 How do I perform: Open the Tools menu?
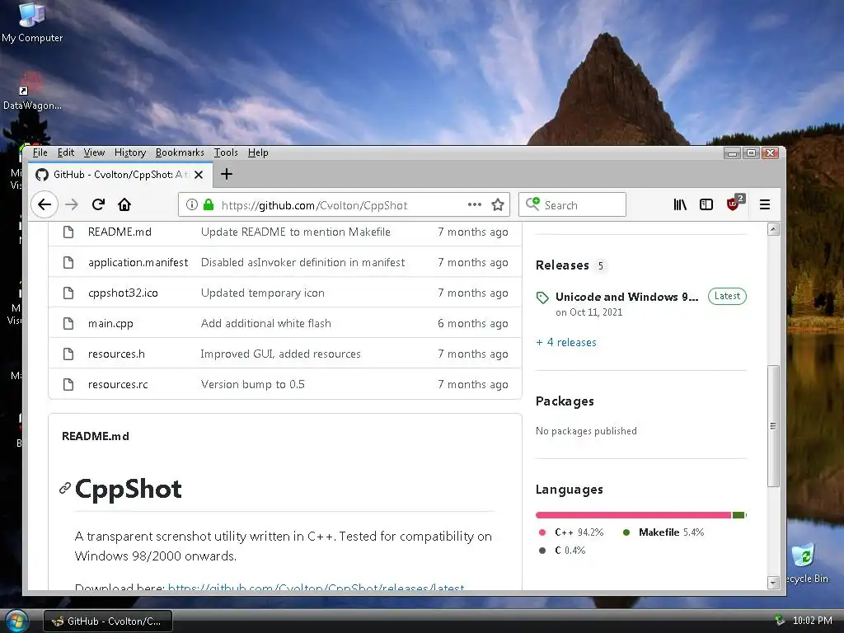click(226, 152)
